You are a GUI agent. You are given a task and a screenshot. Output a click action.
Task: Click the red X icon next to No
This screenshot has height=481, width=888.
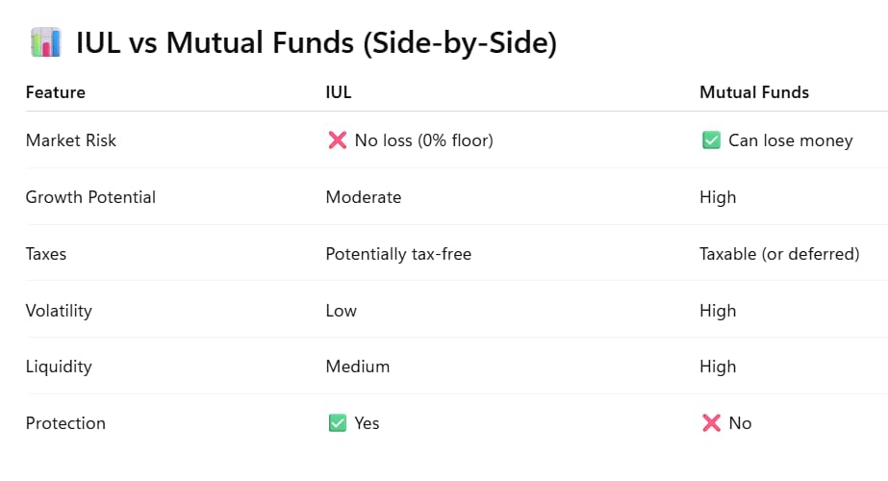pyautogui.click(x=711, y=422)
